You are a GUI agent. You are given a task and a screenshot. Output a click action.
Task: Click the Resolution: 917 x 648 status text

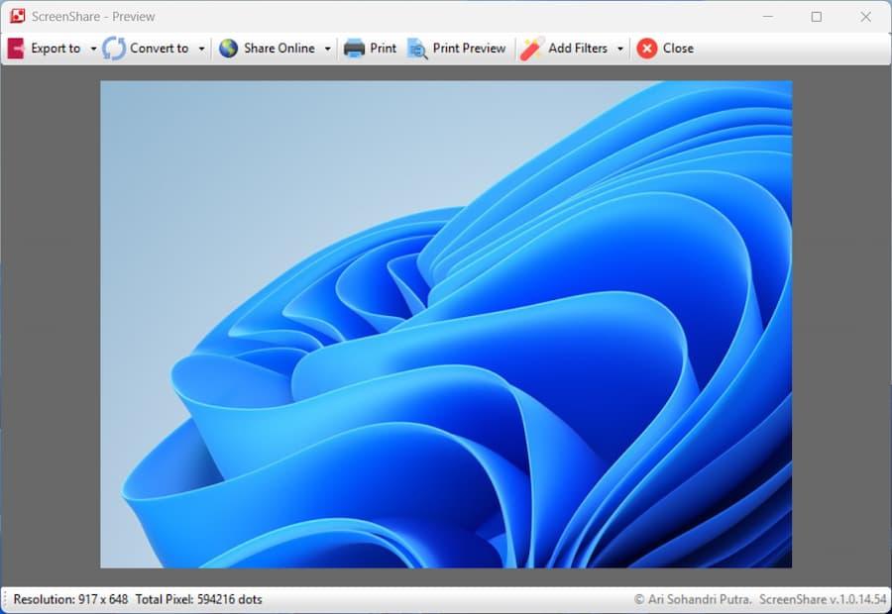point(70,599)
